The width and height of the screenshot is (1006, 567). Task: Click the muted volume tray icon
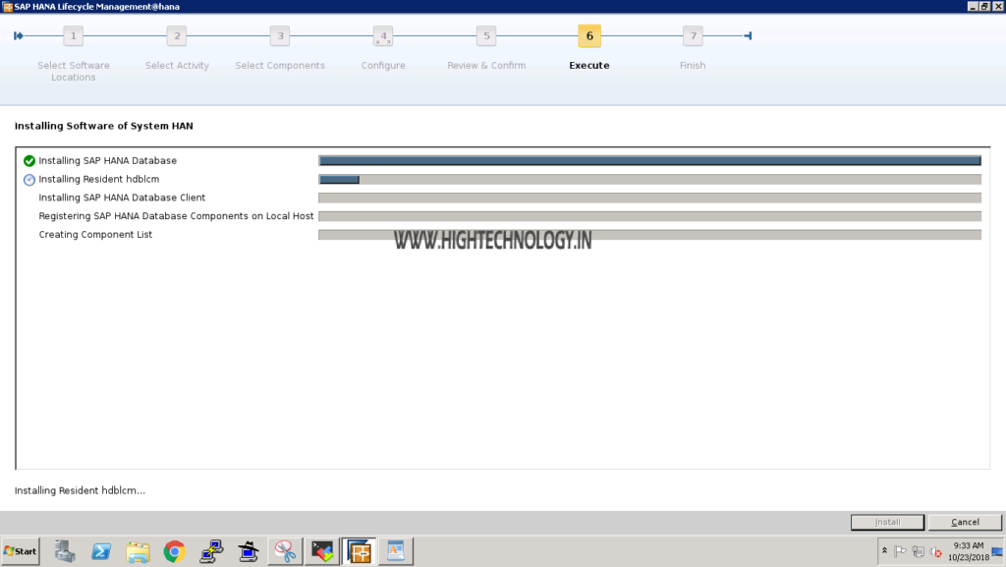pos(936,551)
